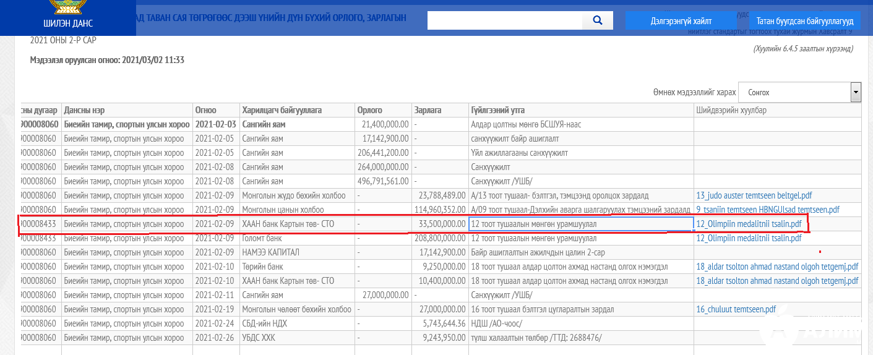The width and height of the screenshot is (873, 355).
Task: Click the Голомт банк cell
Action: 296,238
